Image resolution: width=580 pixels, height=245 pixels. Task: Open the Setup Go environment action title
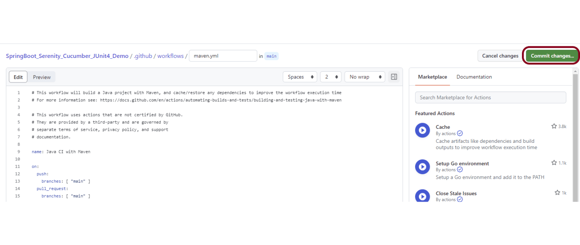click(x=462, y=163)
